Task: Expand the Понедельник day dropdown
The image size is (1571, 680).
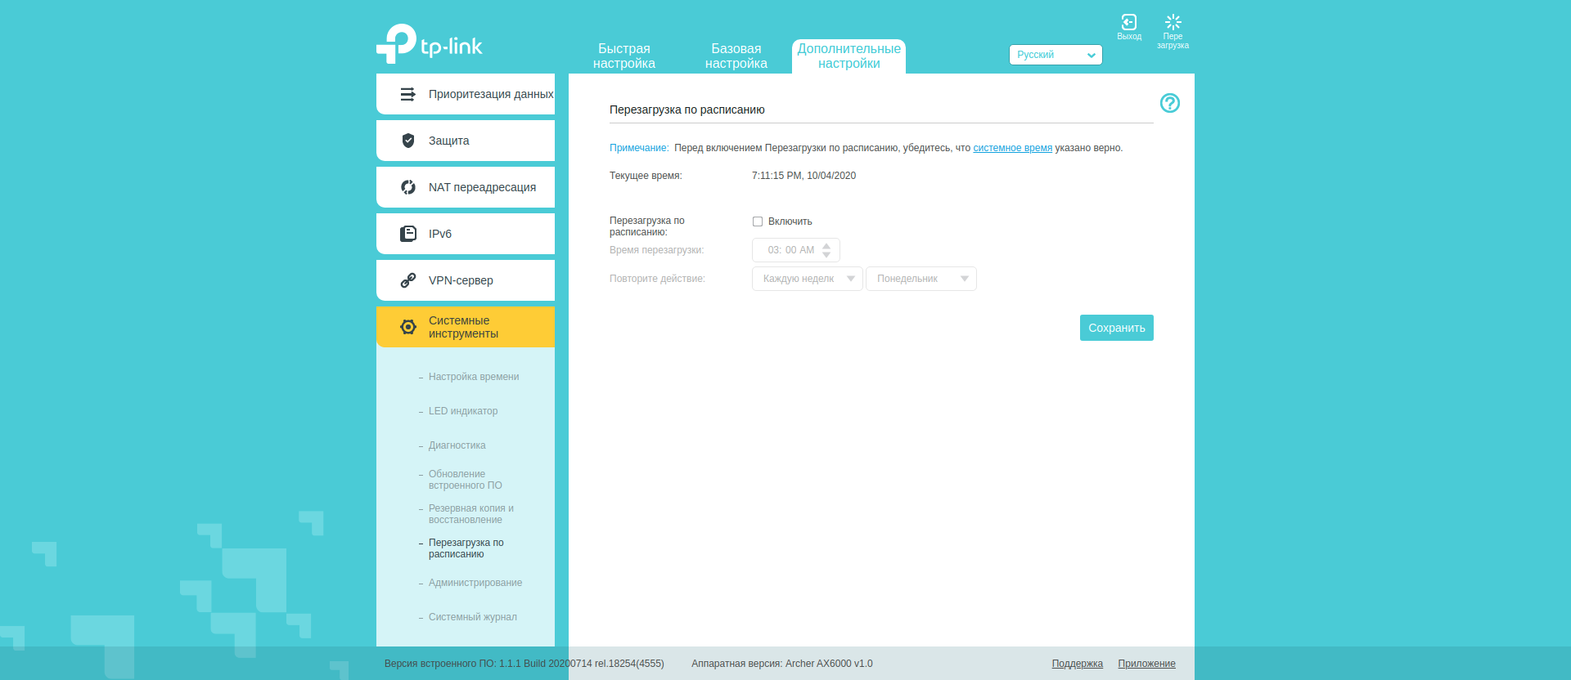Action: point(921,279)
